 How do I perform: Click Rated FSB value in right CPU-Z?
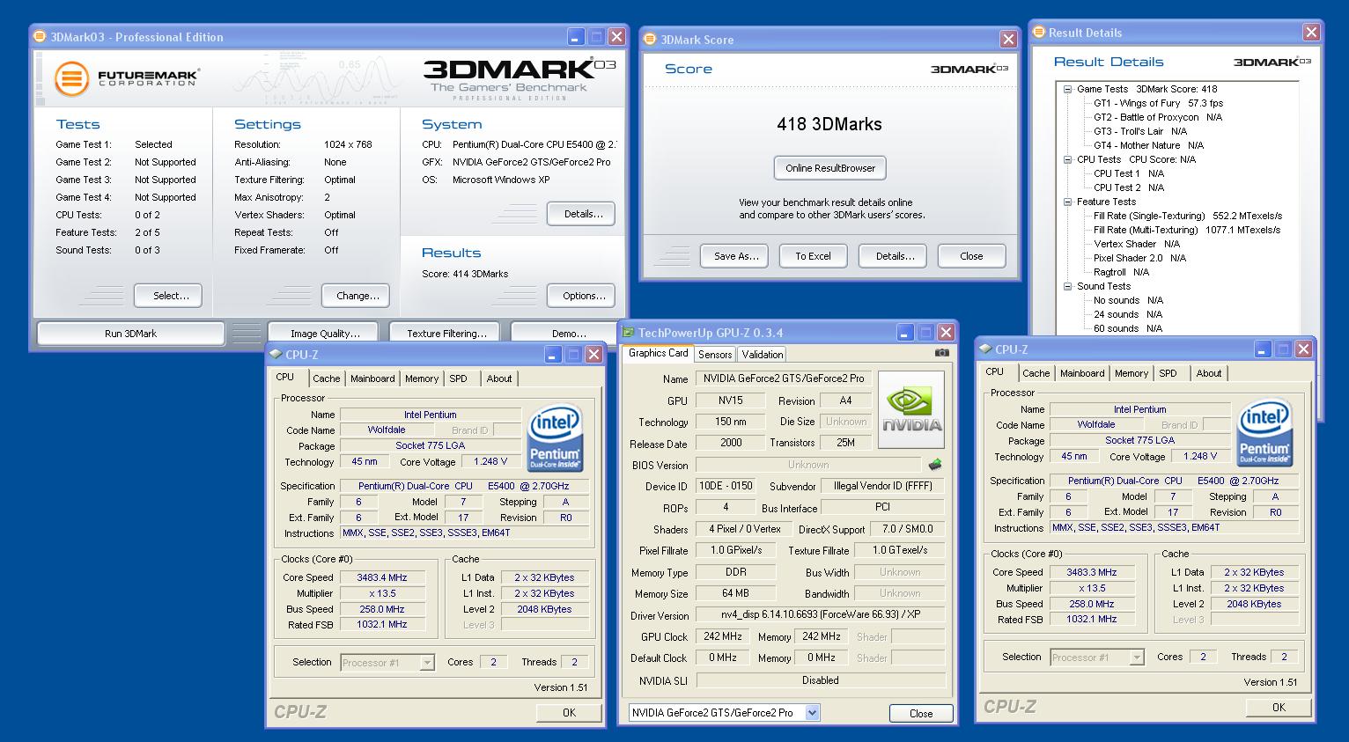[x=1092, y=619]
